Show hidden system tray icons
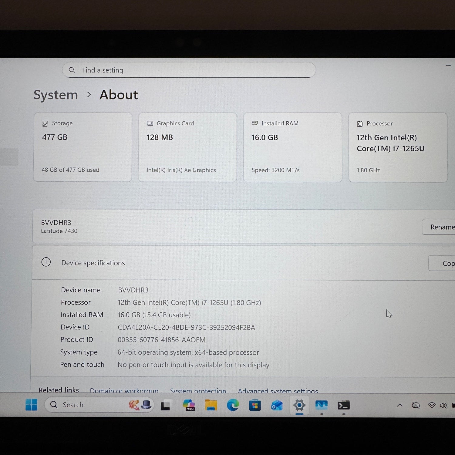 (x=400, y=405)
